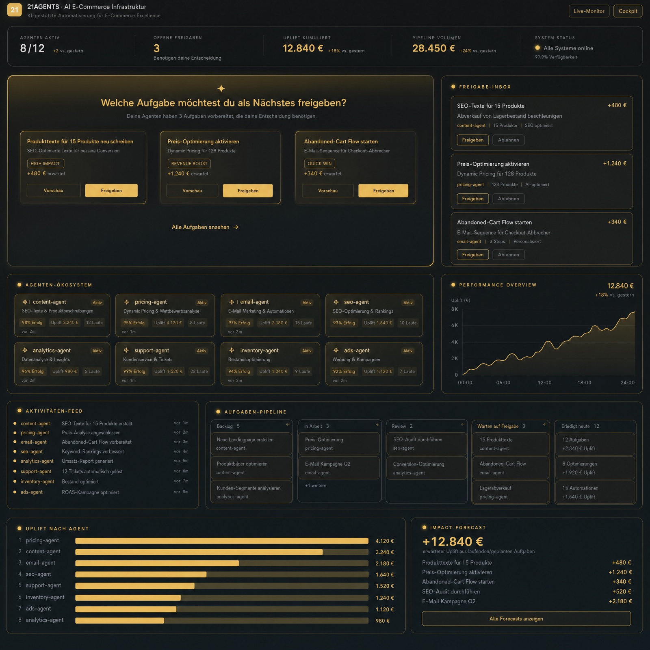Click the QUICK WIN tag
The width and height of the screenshot is (650, 650).
click(320, 163)
